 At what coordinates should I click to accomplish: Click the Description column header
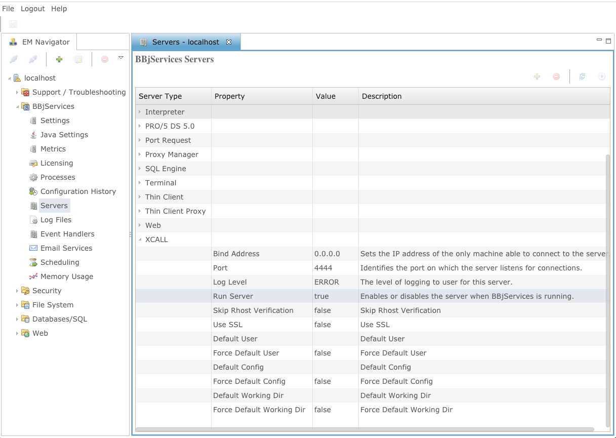(x=484, y=96)
